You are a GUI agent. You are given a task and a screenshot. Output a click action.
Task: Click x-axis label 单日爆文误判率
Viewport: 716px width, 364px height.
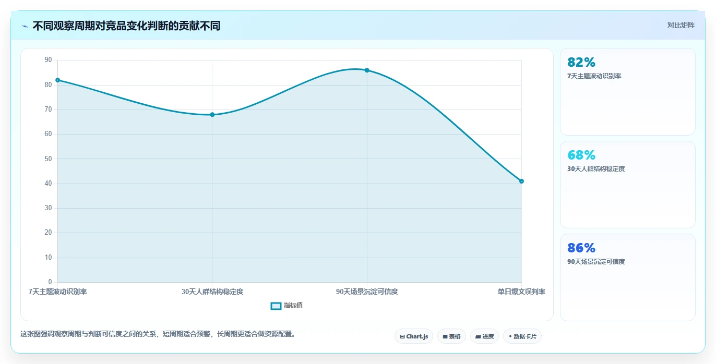click(x=521, y=292)
